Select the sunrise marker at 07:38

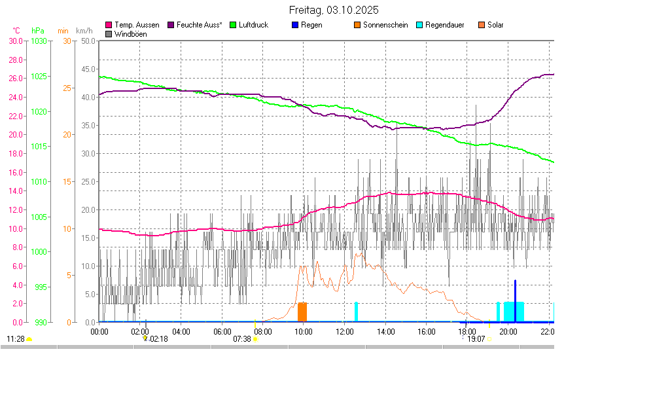click(x=255, y=339)
